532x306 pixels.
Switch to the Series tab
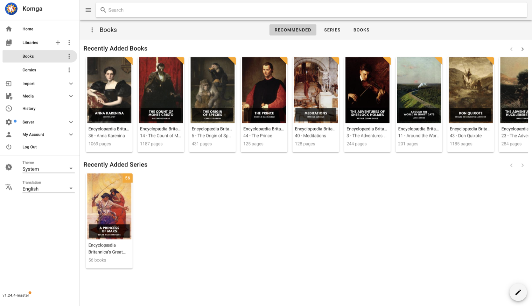coord(332,30)
